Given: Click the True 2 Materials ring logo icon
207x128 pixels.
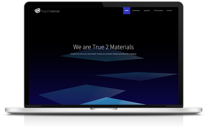Looking at the screenshot, I should coord(37,11).
